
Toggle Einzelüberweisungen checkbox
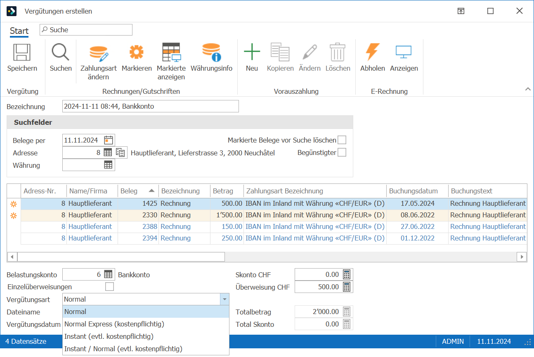(x=109, y=287)
